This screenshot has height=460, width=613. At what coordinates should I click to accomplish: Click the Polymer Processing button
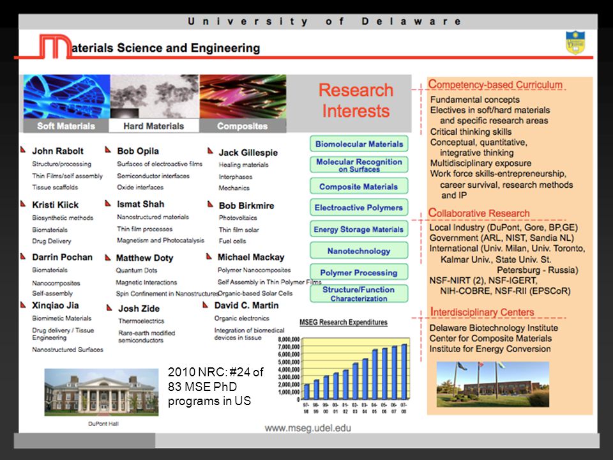point(359,272)
